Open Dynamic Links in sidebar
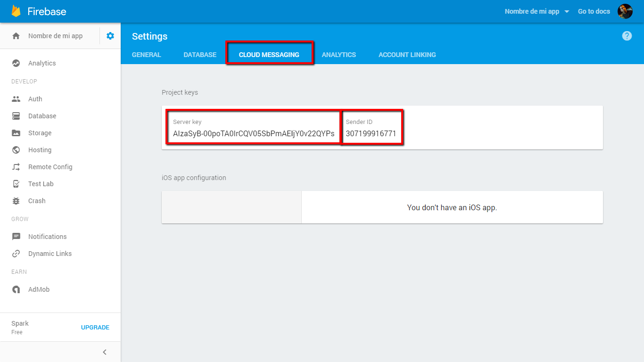Image resolution: width=644 pixels, height=362 pixels. pos(50,254)
